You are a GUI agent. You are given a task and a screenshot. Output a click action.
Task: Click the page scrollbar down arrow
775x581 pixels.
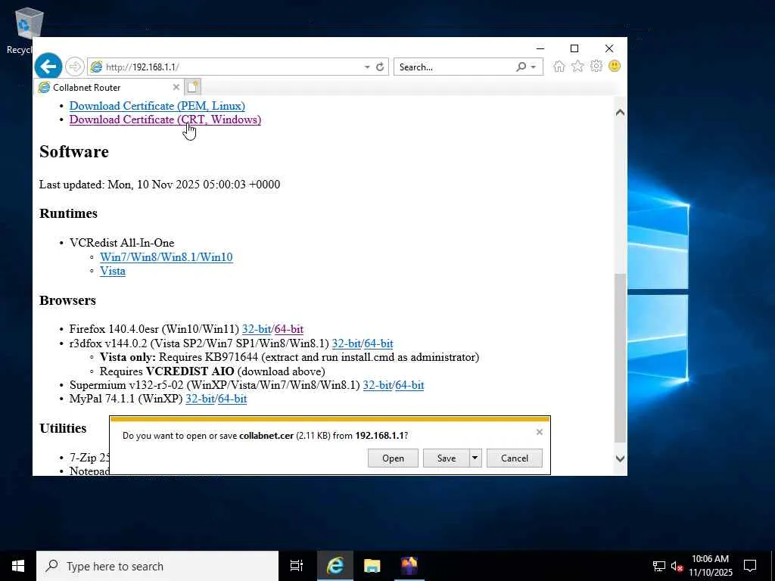621,458
